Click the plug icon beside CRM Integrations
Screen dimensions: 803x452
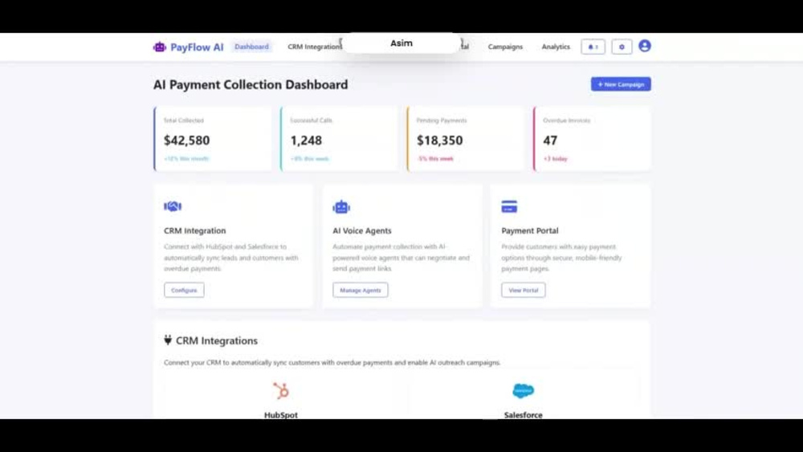point(168,340)
